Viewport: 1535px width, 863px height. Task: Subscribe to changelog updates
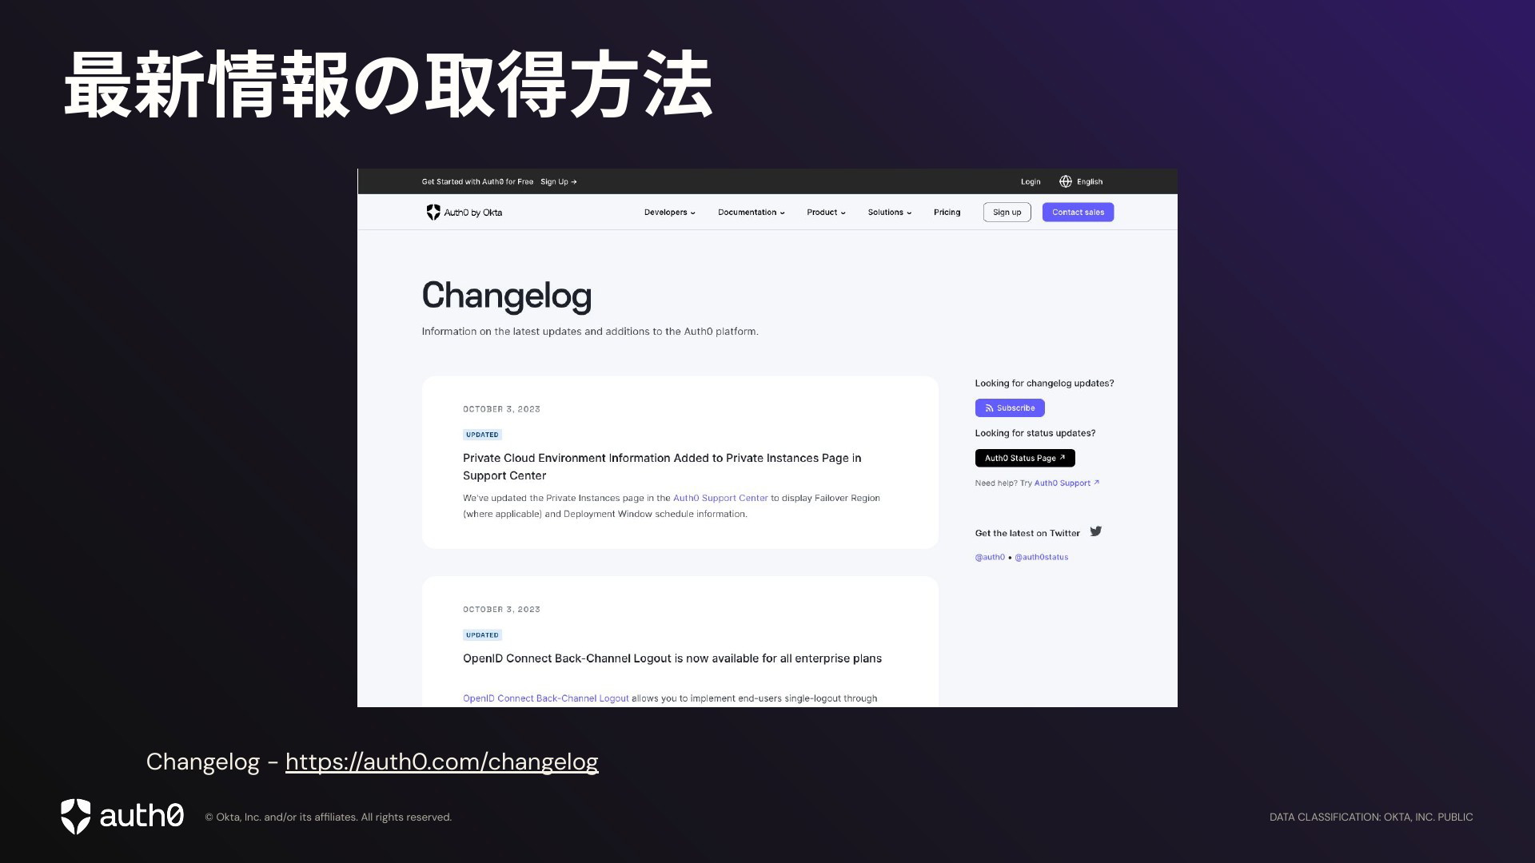coord(1010,408)
